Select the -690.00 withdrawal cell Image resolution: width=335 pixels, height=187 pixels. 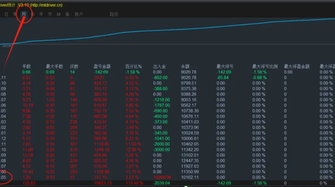click(x=160, y=111)
